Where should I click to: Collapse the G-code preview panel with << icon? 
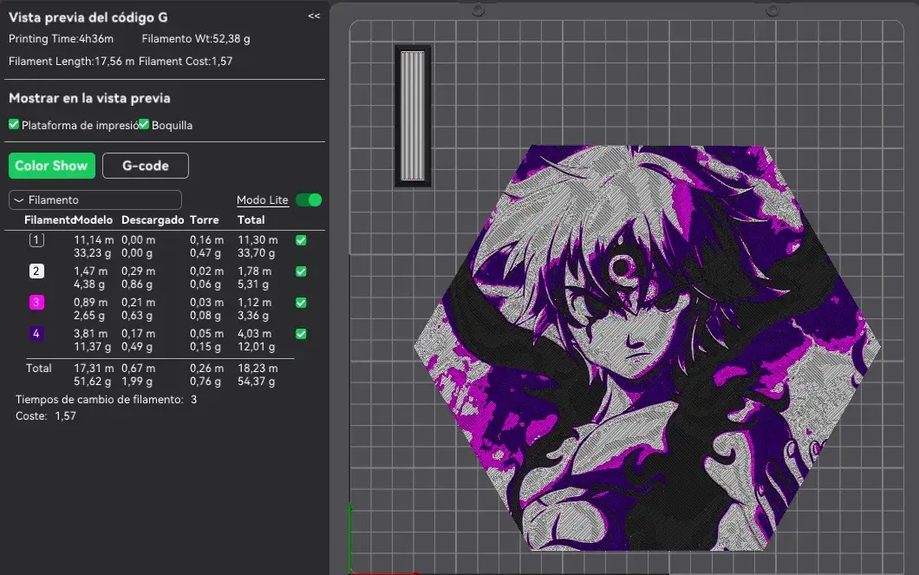tap(314, 16)
